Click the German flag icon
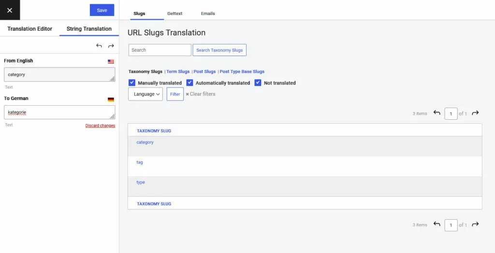The height and width of the screenshot is (253, 495). (x=111, y=99)
